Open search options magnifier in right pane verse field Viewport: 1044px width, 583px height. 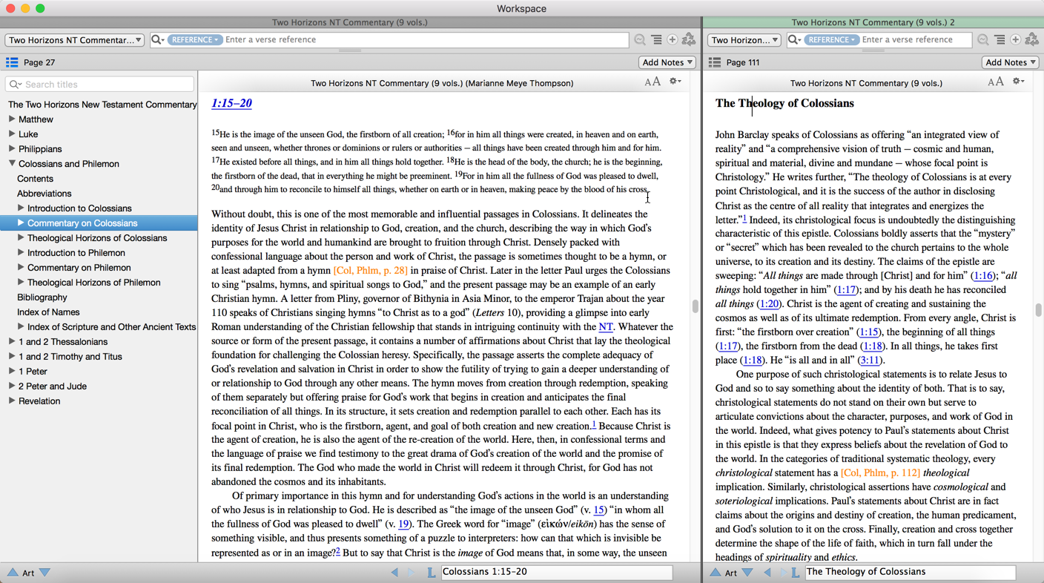coord(794,39)
